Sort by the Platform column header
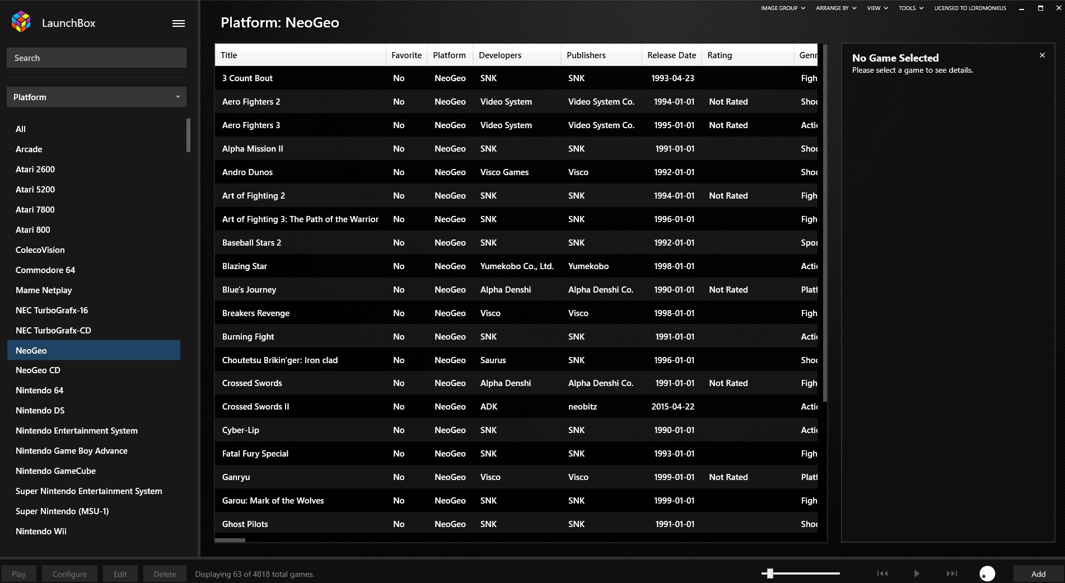The image size is (1065, 583). click(x=450, y=55)
